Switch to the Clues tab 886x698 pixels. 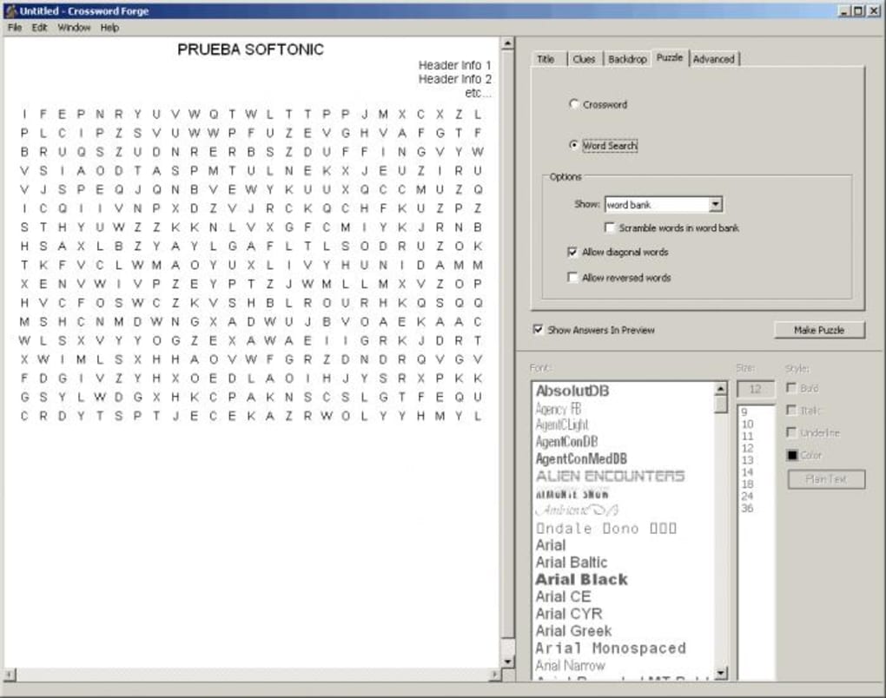[x=584, y=59]
